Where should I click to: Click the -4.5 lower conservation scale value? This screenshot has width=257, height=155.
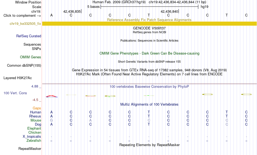[x=35, y=100]
